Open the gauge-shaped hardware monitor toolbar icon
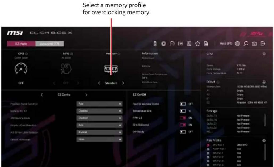This screenshot has width=274, height=167. 172,44
